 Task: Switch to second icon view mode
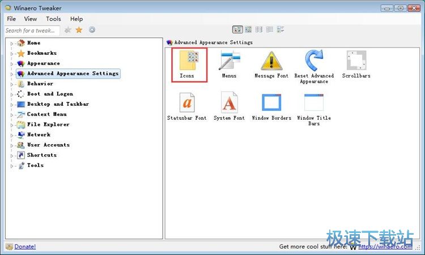pyautogui.click(x=248, y=29)
